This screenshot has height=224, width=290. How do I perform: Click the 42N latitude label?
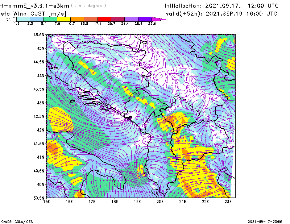click(x=41, y=130)
